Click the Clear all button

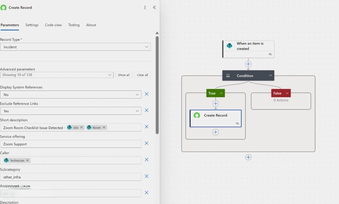point(142,75)
